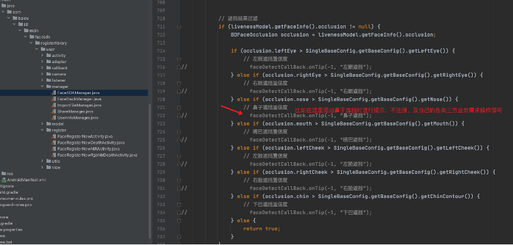513x245 pixels.
Task: Click the listener folder icon
Action: 48,80
